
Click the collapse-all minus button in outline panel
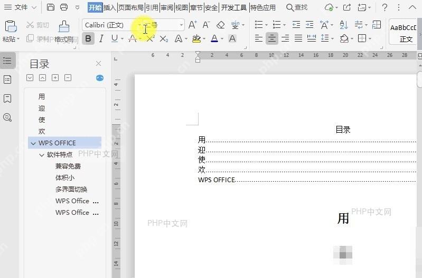point(68,78)
